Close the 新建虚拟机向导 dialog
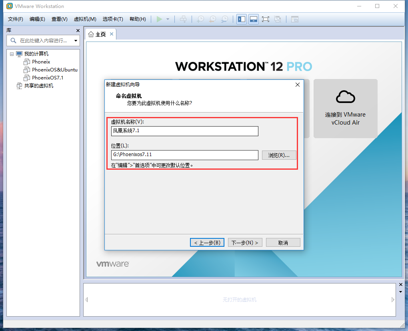This screenshot has height=331, width=408. pos(298,85)
